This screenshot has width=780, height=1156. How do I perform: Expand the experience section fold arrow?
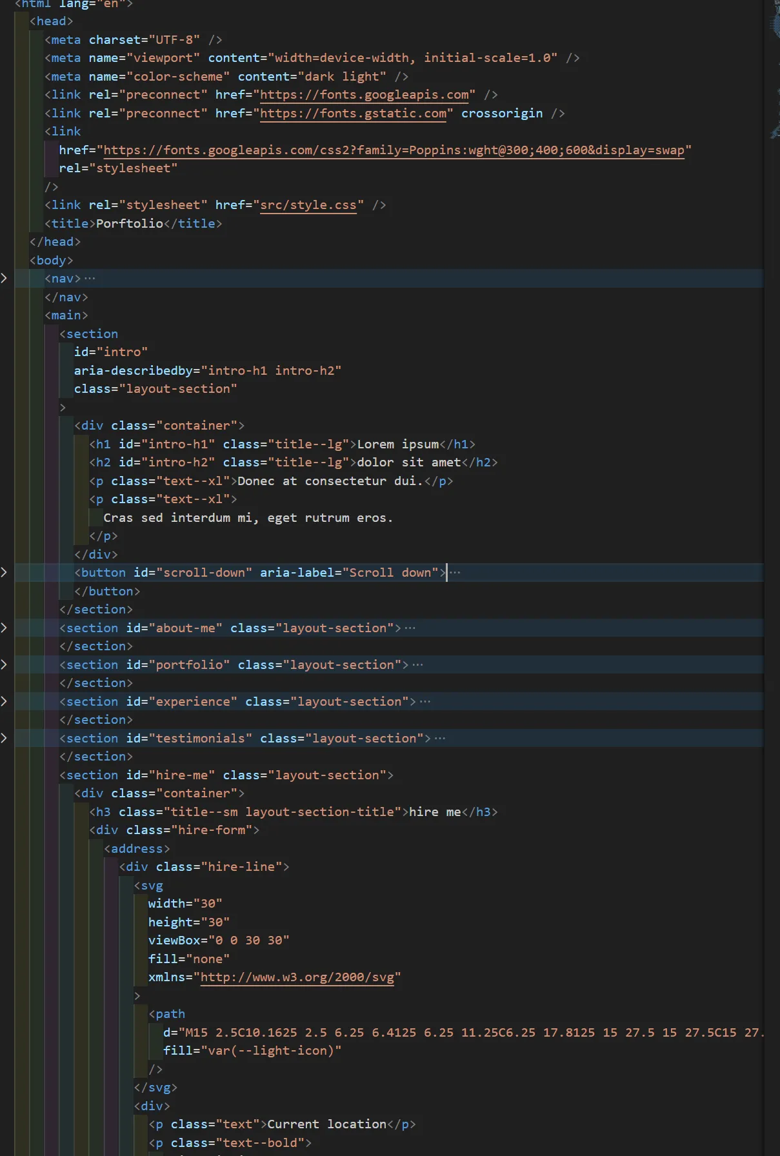point(5,702)
